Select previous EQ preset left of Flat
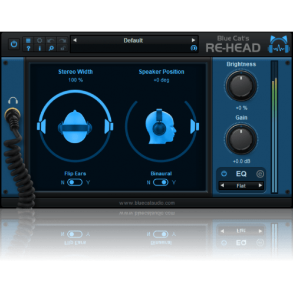Image resolution: width=293 pixels, height=293 pixels. [x=222, y=185]
